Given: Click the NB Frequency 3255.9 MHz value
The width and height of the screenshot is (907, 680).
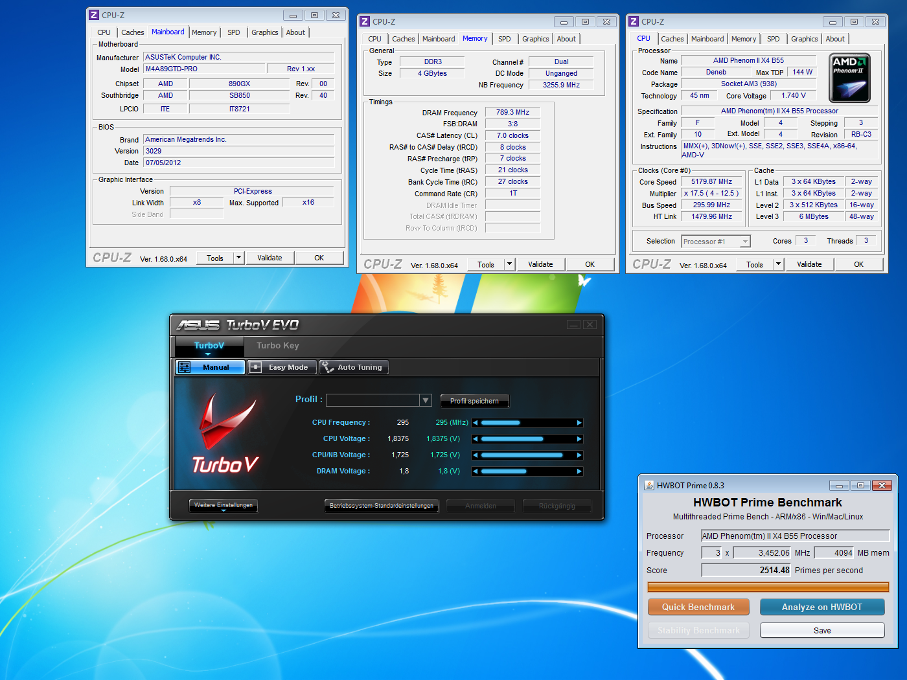Looking at the screenshot, I should 561,85.
